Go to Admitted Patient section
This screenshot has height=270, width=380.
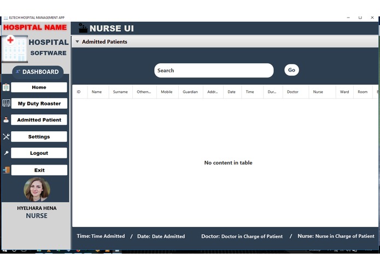pos(39,120)
